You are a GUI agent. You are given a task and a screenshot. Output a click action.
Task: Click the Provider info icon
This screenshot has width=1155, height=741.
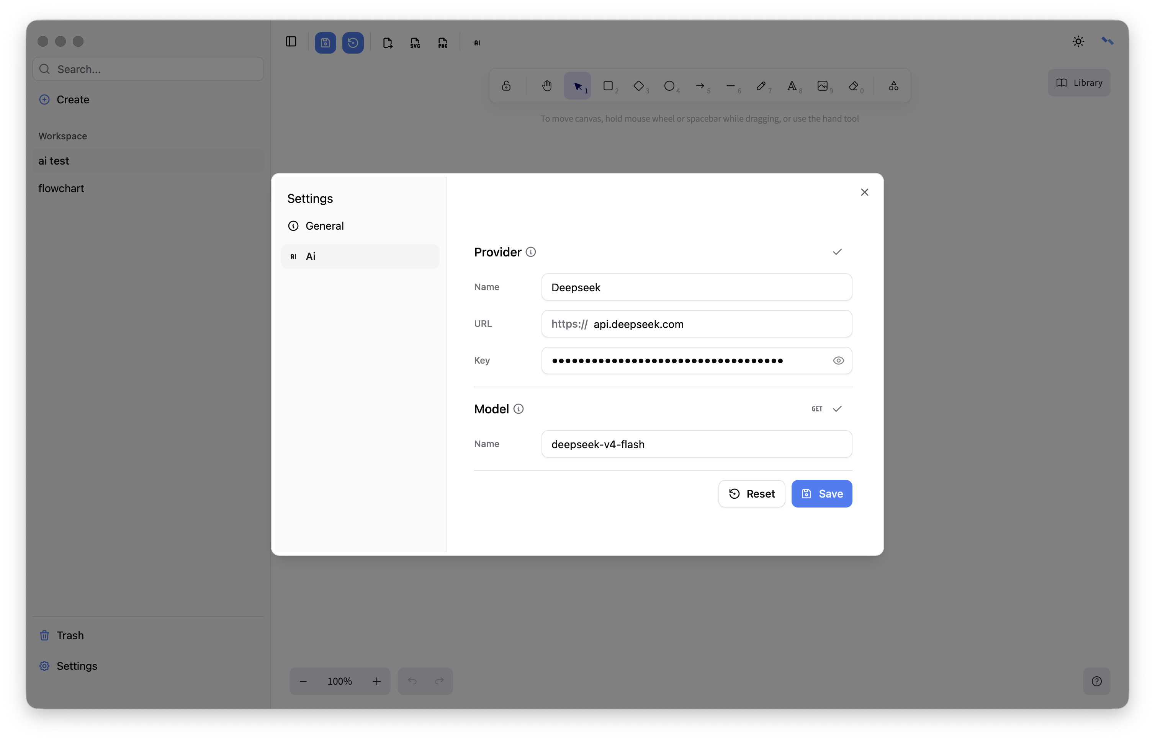[530, 252]
